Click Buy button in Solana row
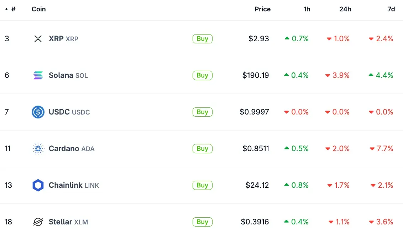The image size is (403, 239). 203,75
